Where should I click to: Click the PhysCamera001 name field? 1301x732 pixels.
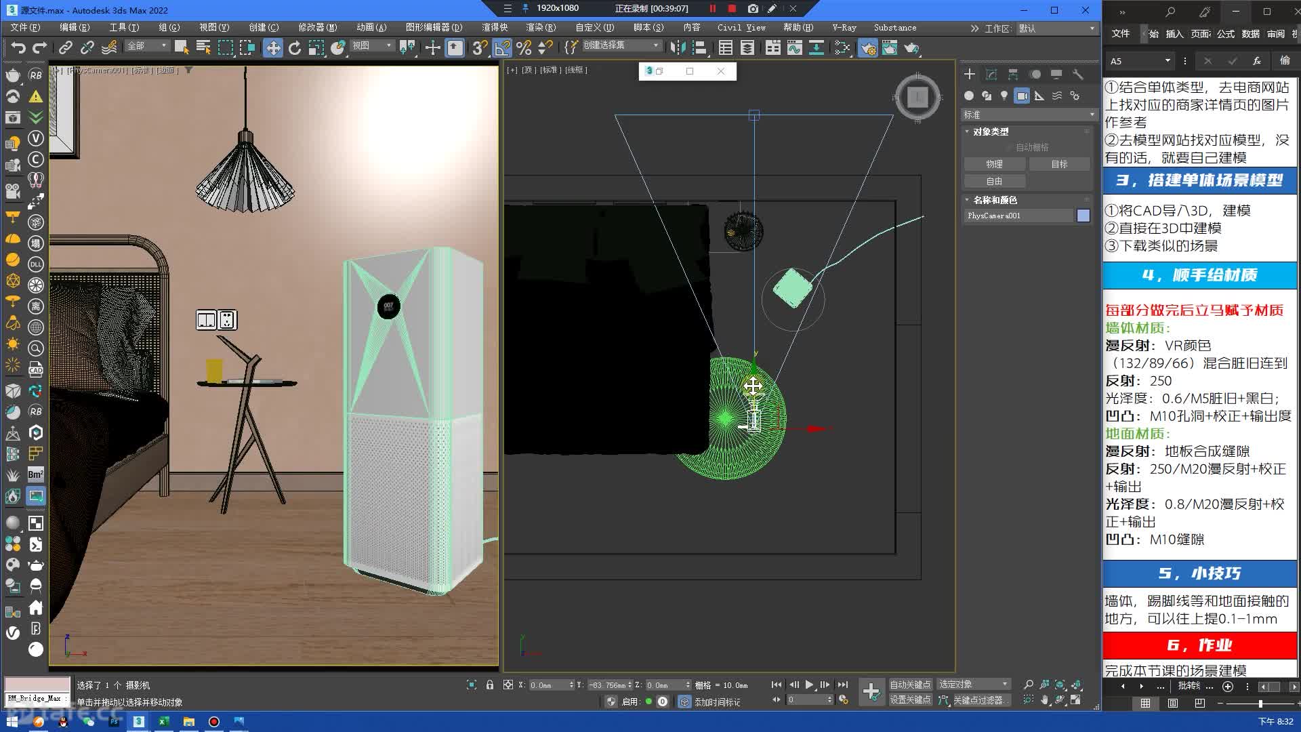pos(1019,216)
